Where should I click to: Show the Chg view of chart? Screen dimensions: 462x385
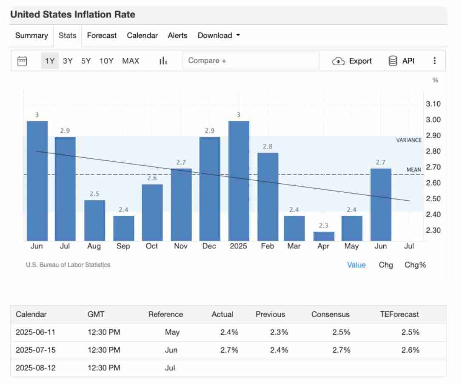386,265
